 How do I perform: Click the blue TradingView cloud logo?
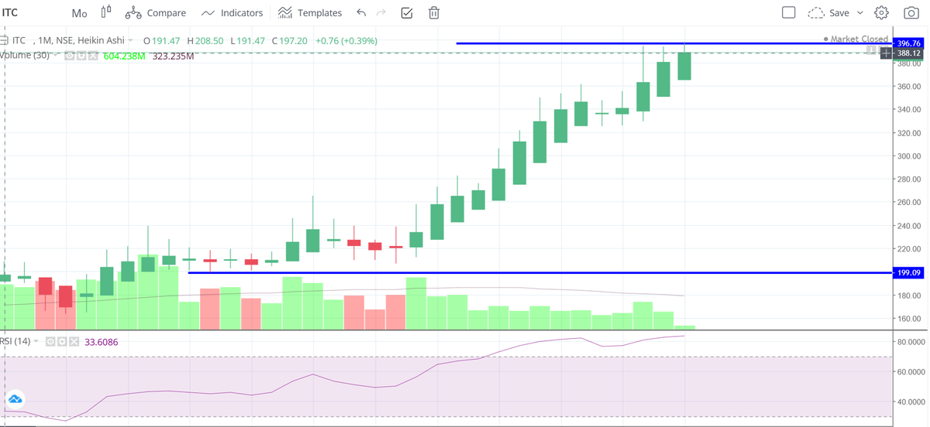[x=15, y=400]
